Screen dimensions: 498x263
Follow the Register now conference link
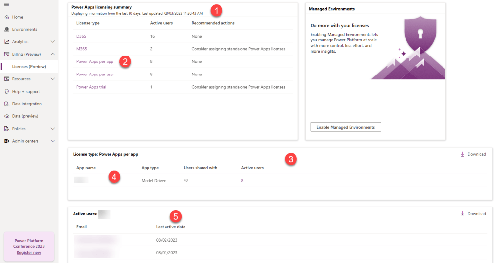(29, 252)
